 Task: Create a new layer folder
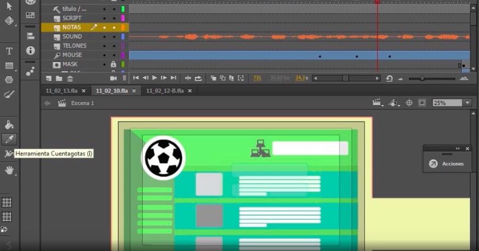click(59, 78)
